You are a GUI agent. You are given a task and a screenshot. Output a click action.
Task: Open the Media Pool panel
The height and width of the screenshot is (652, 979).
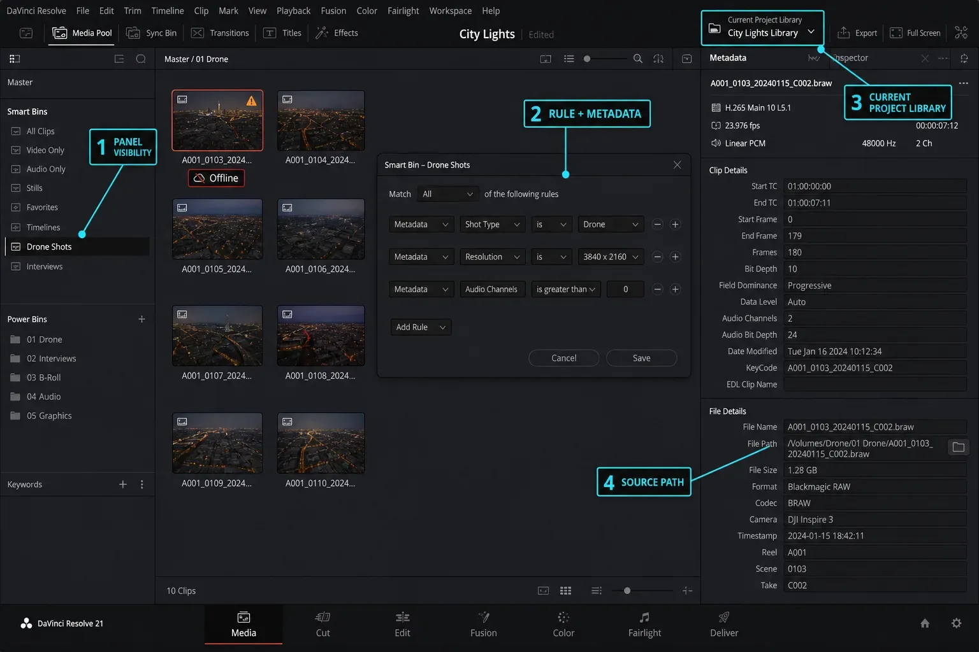point(82,33)
